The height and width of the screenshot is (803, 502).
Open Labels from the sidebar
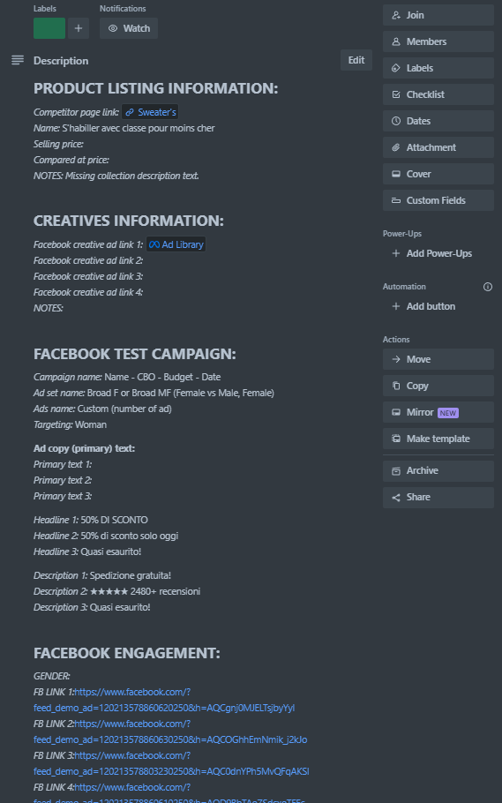point(438,68)
